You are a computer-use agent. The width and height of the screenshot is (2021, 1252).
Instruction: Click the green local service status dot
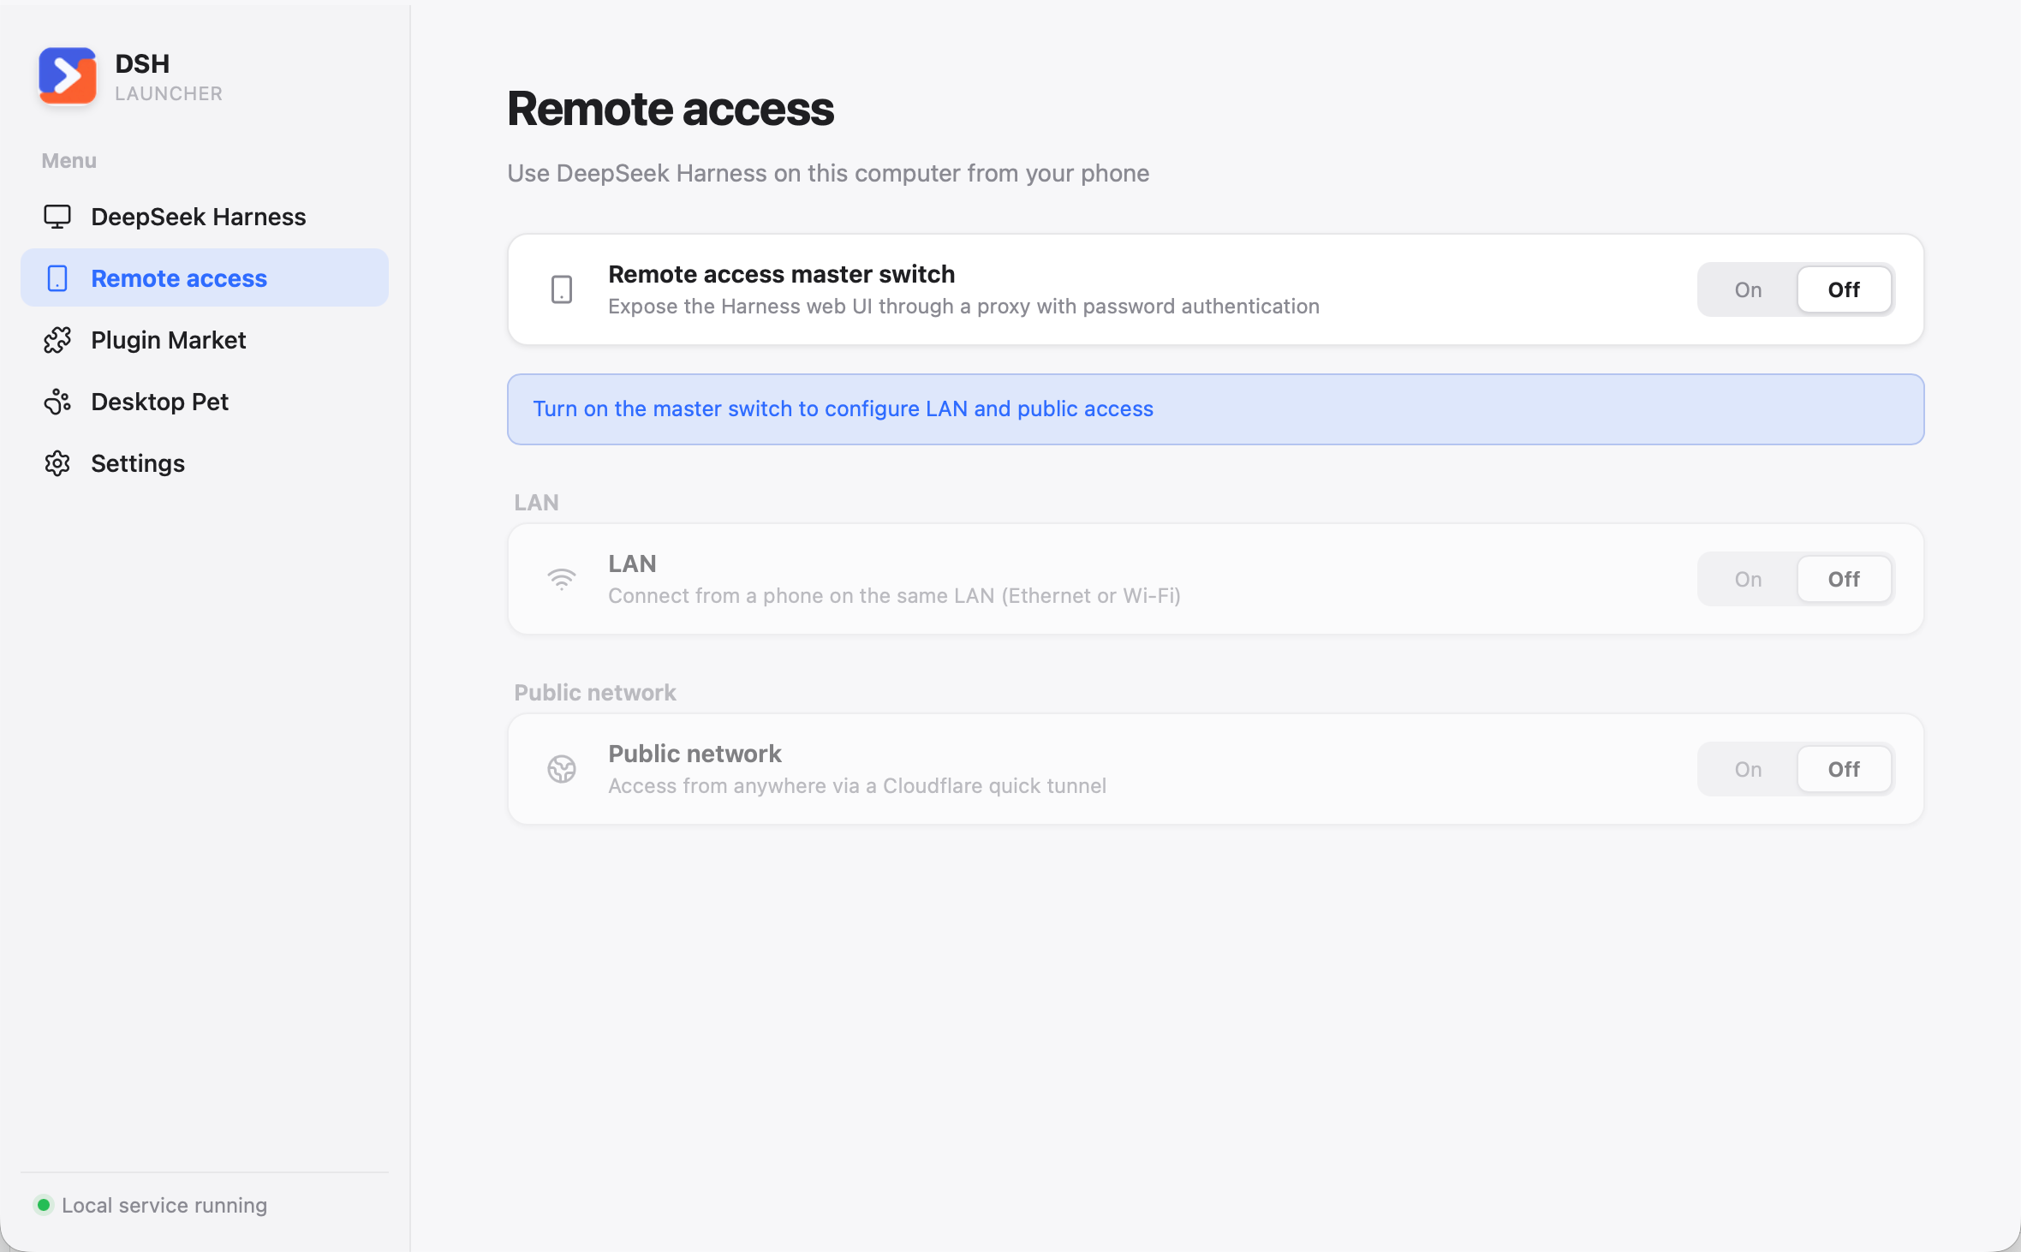(44, 1205)
